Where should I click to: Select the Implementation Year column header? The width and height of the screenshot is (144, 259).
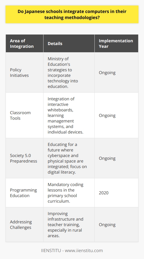point(116,43)
